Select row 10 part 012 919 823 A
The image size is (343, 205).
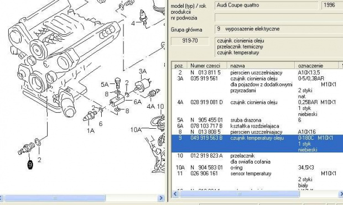257,159
